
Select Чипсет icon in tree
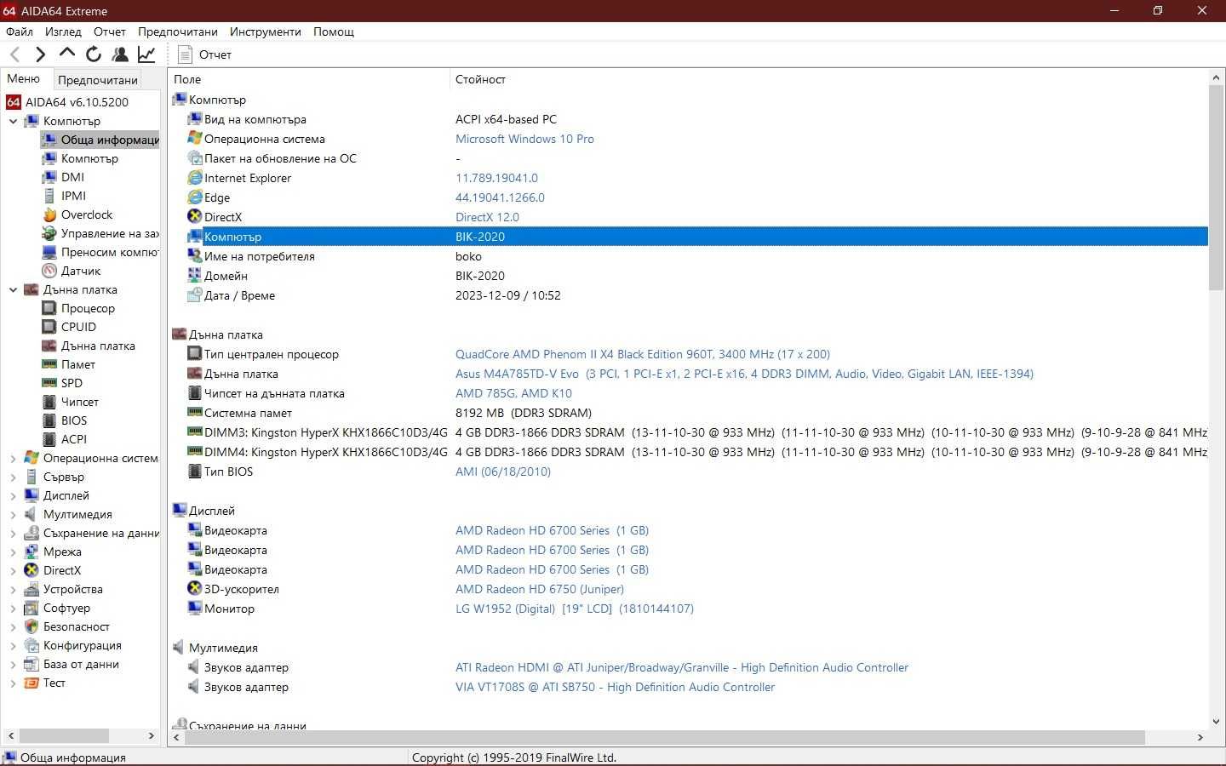click(x=49, y=402)
